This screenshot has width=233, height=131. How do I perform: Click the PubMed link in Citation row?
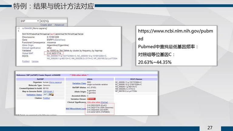point(46,98)
